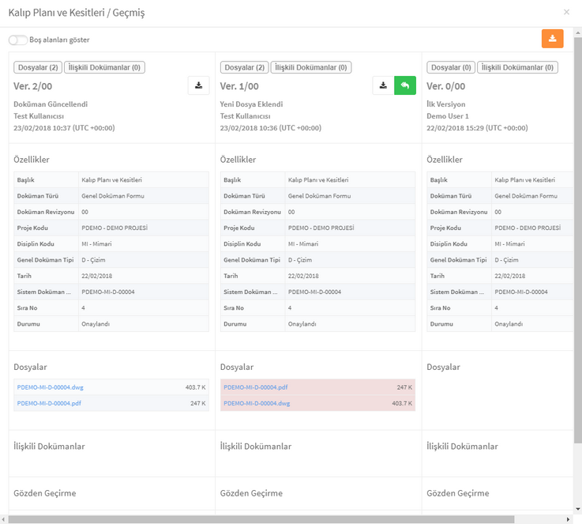This screenshot has width=582, height=524.
Task: Click 'Onaylandı' status in Ver. 2/00 table
Action: 96,324
